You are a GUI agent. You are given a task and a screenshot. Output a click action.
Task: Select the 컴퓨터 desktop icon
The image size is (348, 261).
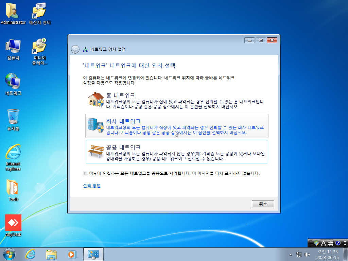(x=13, y=49)
